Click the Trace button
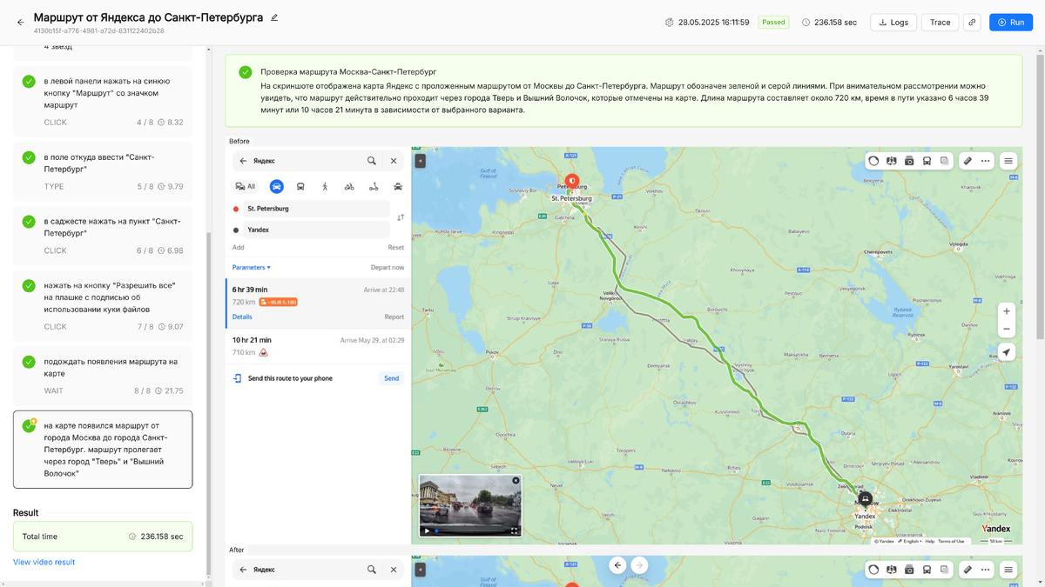 point(940,23)
